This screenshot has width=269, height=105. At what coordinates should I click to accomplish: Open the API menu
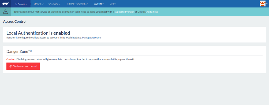tap(113, 4)
